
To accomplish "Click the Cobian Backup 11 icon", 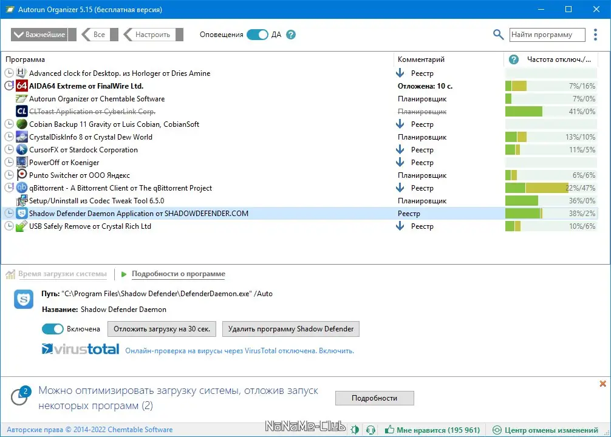I will pos(22,124).
